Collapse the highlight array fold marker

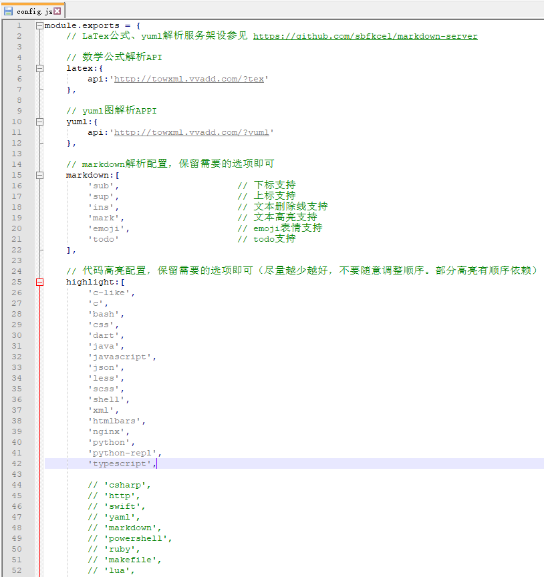click(39, 281)
